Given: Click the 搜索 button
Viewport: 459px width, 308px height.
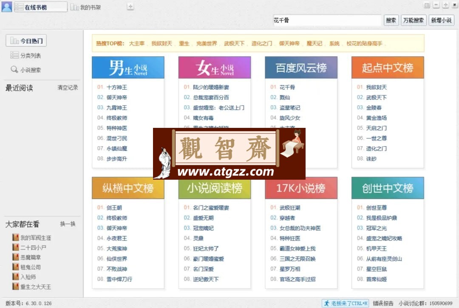Looking at the screenshot, I should pos(391,20).
